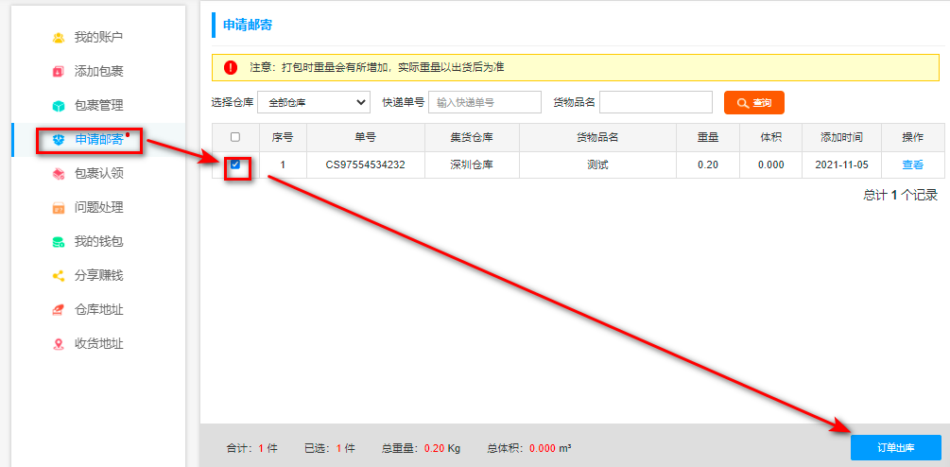
Task: Click the 快递单号 tracking number input field
Action: pos(484,102)
